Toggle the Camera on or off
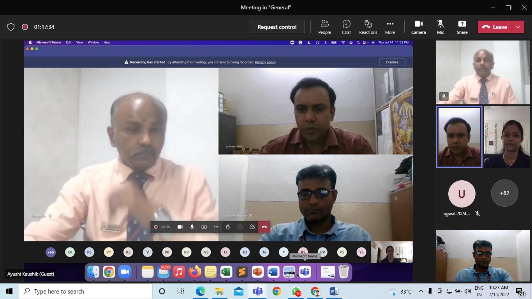532x299 pixels. [x=418, y=27]
